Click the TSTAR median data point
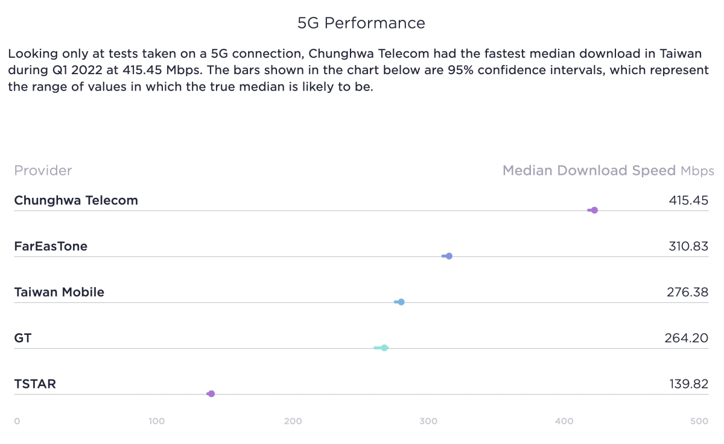Screen dimensions: 724x444 point(211,393)
